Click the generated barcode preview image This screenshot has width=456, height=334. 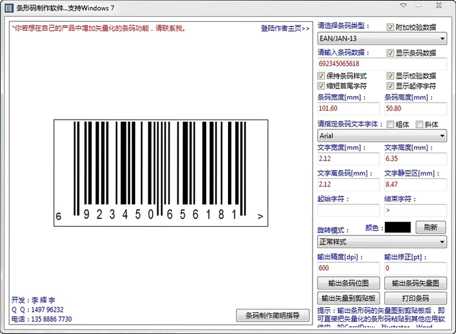[x=161, y=173]
